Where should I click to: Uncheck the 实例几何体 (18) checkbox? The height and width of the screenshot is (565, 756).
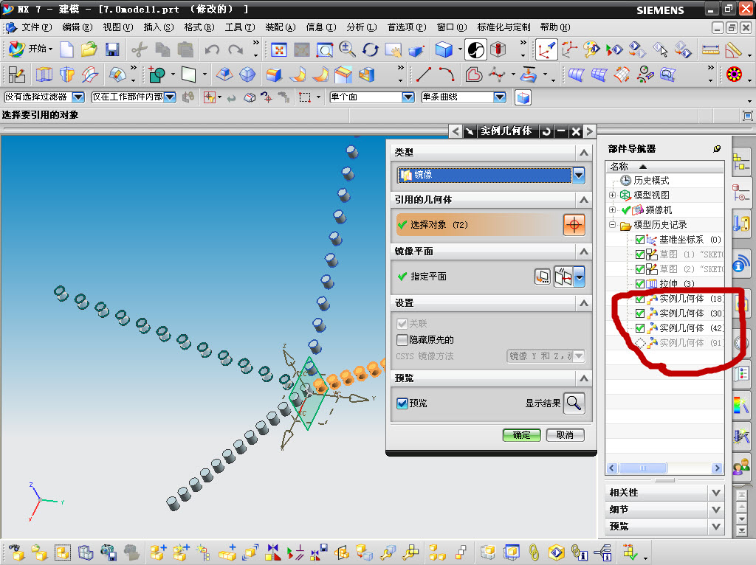(x=640, y=299)
